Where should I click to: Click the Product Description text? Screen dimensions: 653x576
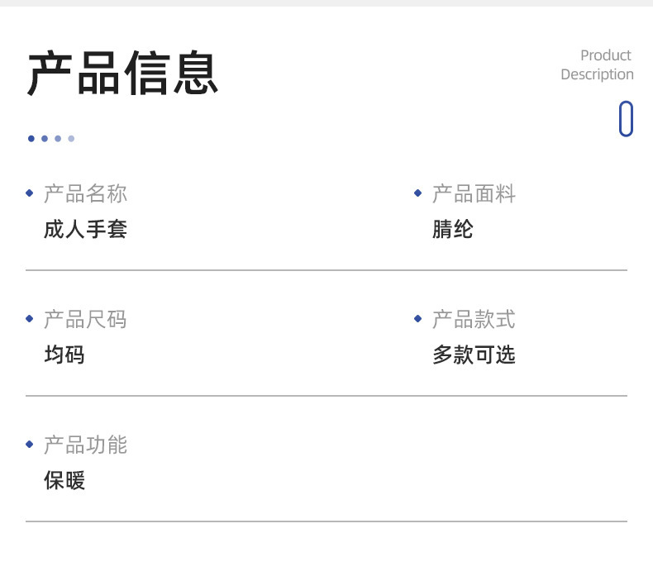tap(597, 64)
